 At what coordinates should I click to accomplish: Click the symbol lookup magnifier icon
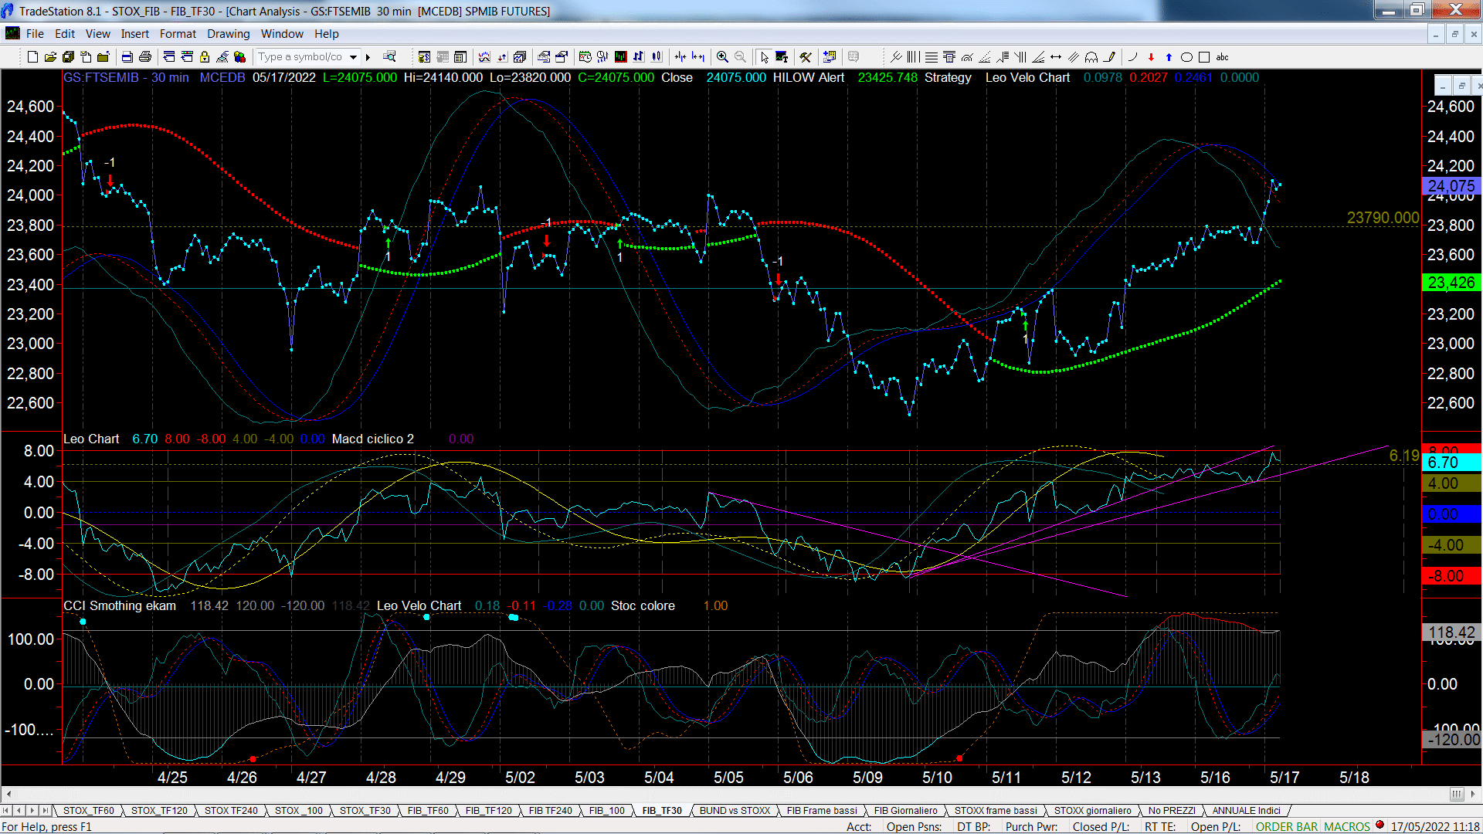point(389,57)
